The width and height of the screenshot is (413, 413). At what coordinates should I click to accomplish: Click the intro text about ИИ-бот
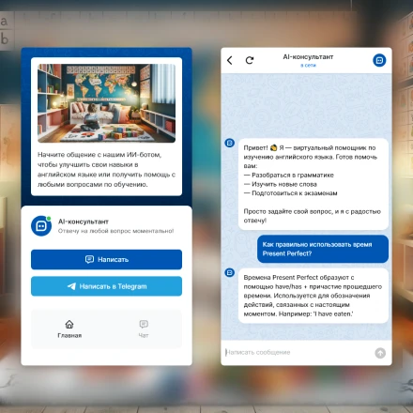click(106, 170)
